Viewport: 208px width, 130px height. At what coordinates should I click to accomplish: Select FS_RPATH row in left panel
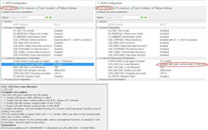point(48,77)
